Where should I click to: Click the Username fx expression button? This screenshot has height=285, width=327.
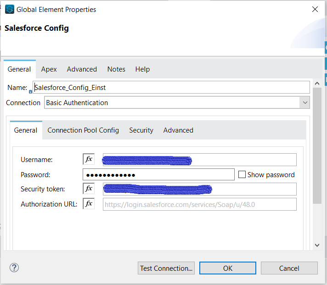(89, 159)
